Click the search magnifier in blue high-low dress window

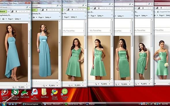27,7
